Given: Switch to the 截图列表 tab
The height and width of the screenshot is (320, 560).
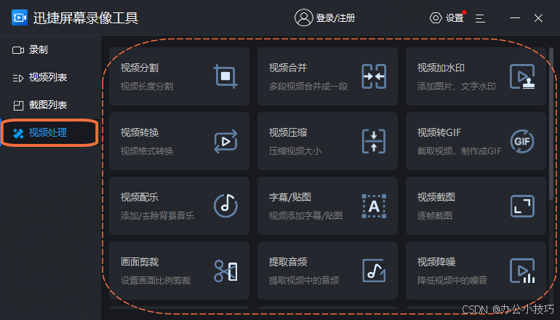Looking at the screenshot, I should tap(49, 105).
